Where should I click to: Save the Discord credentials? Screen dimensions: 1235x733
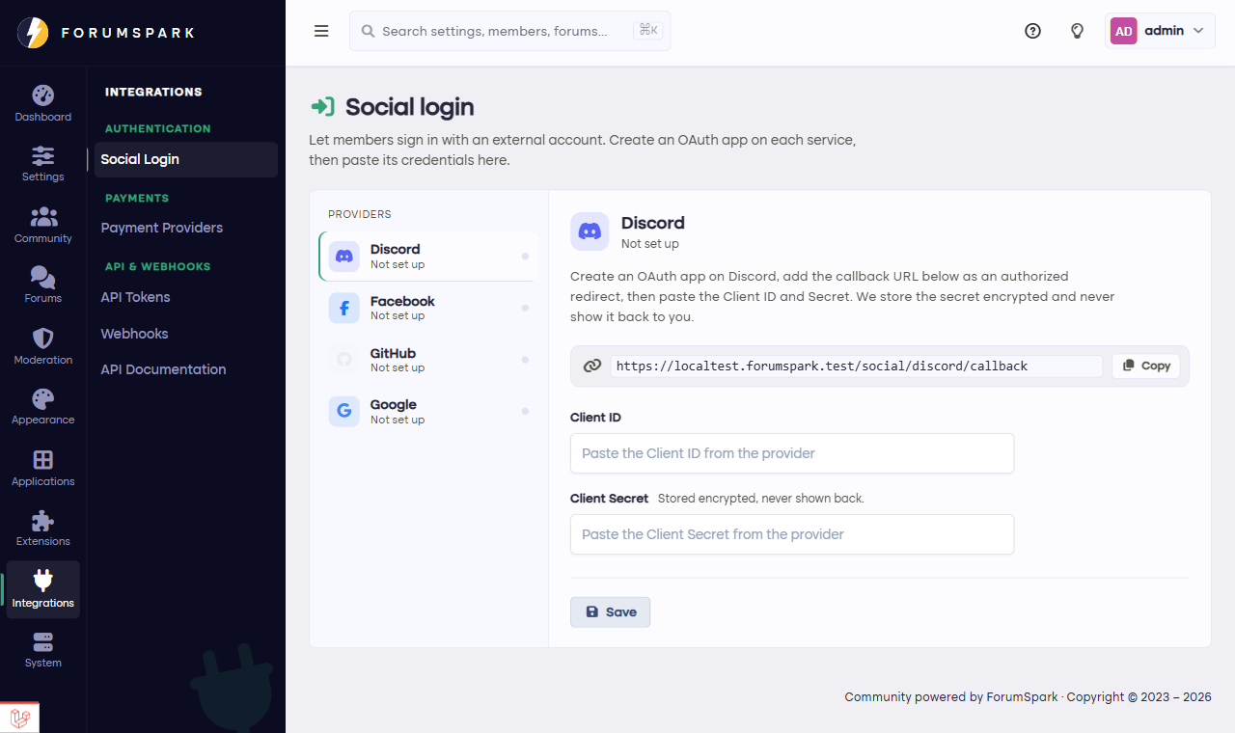pyautogui.click(x=610, y=612)
